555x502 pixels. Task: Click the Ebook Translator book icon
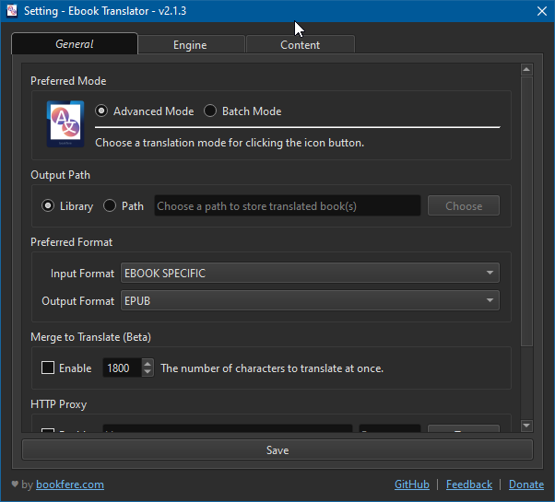pyautogui.click(x=65, y=123)
